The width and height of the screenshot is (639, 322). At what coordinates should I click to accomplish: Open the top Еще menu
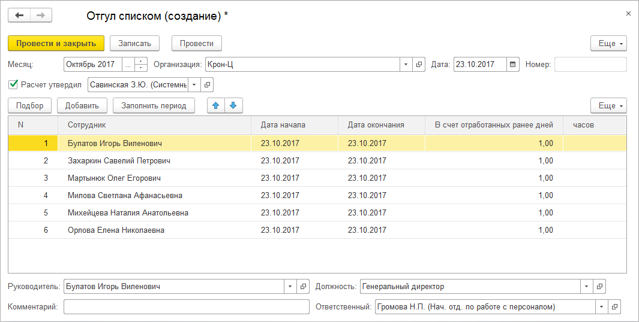coord(608,44)
